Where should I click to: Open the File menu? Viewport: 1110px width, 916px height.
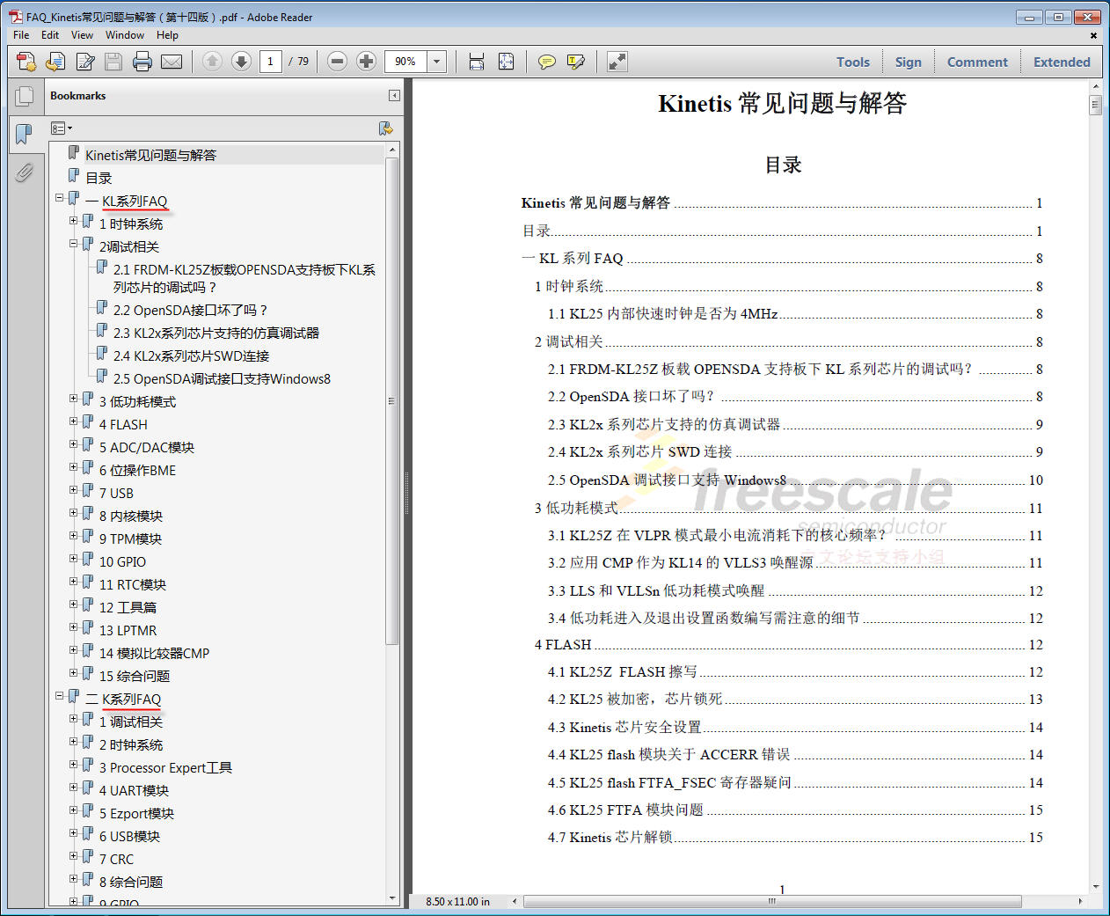(21, 35)
